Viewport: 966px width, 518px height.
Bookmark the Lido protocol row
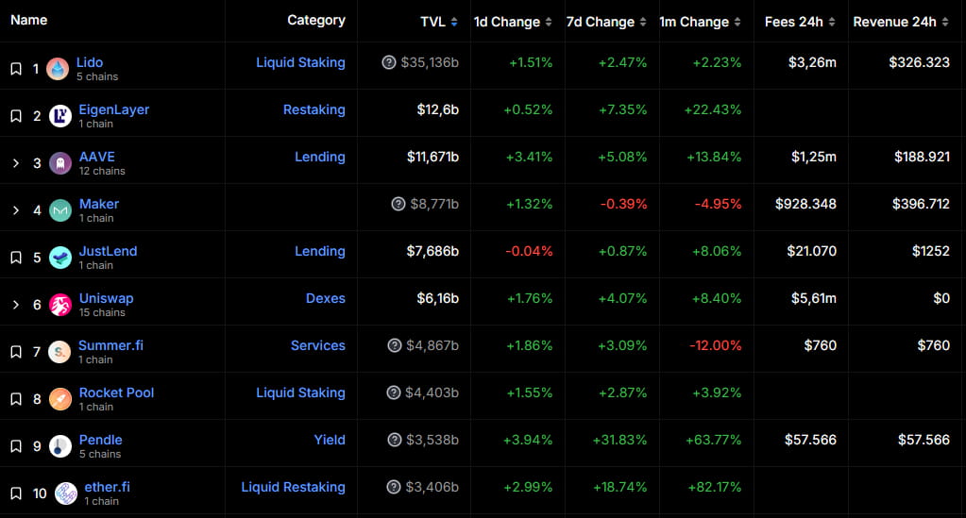[x=16, y=69]
